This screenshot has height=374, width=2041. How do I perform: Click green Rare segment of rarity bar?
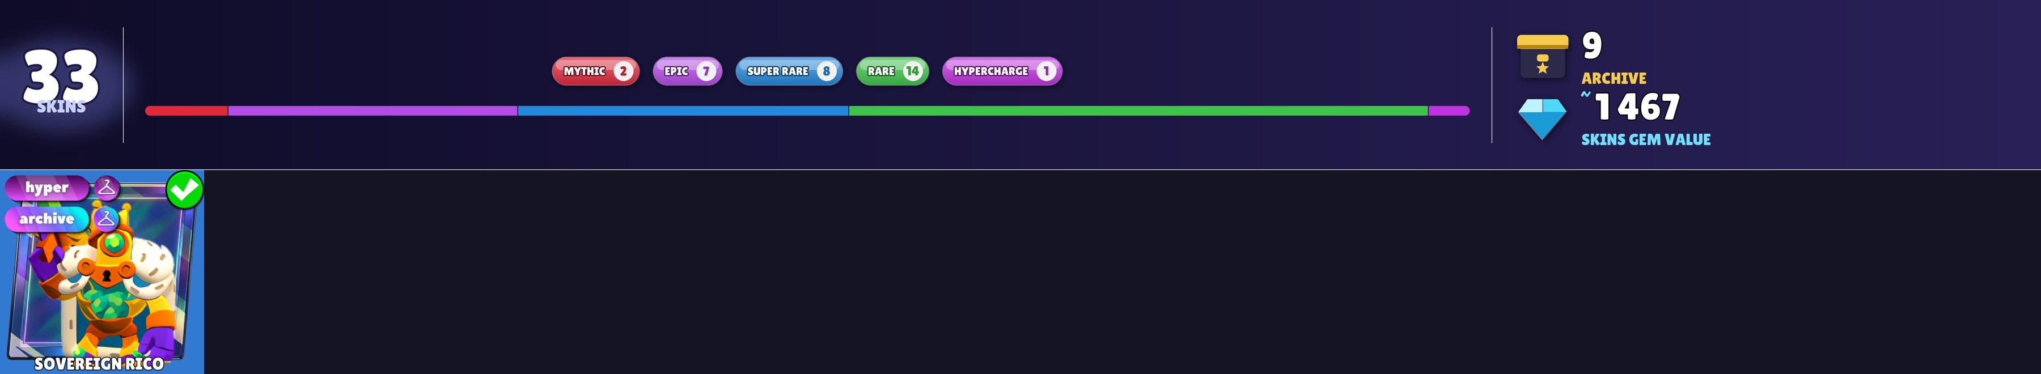(1138, 111)
